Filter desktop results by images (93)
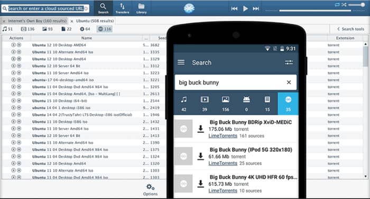370x199 pixels. tap(48, 29)
